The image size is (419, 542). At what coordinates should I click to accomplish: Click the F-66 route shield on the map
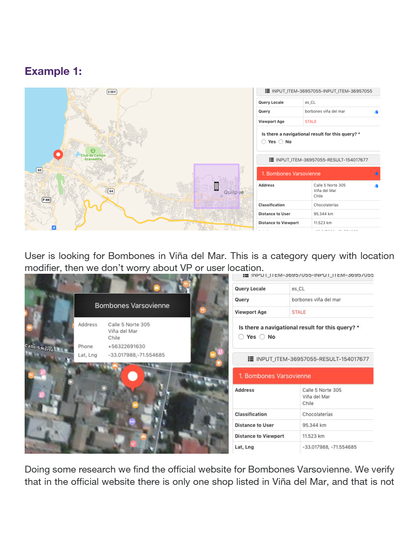(46, 200)
